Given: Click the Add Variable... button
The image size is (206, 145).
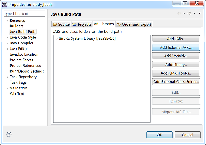Looking at the screenshot, I should (176, 56).
